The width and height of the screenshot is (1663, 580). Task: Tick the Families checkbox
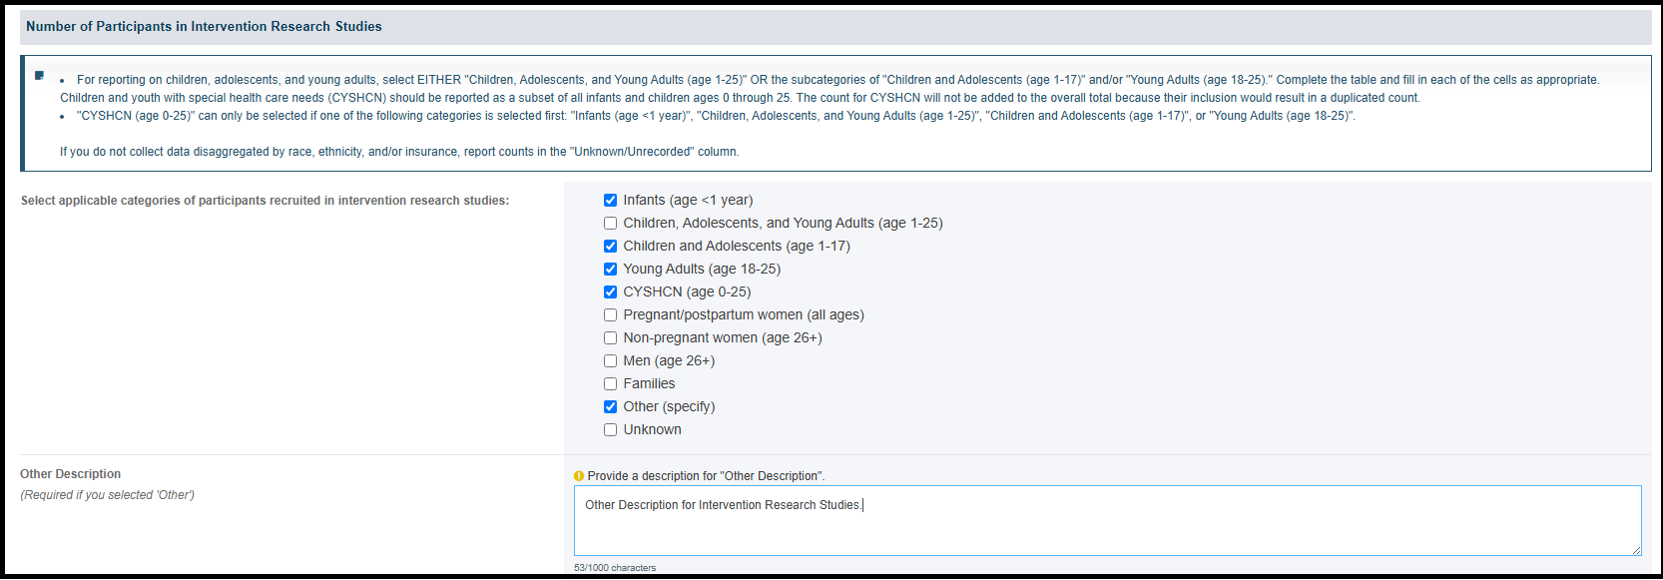click(x=610, y=383)
